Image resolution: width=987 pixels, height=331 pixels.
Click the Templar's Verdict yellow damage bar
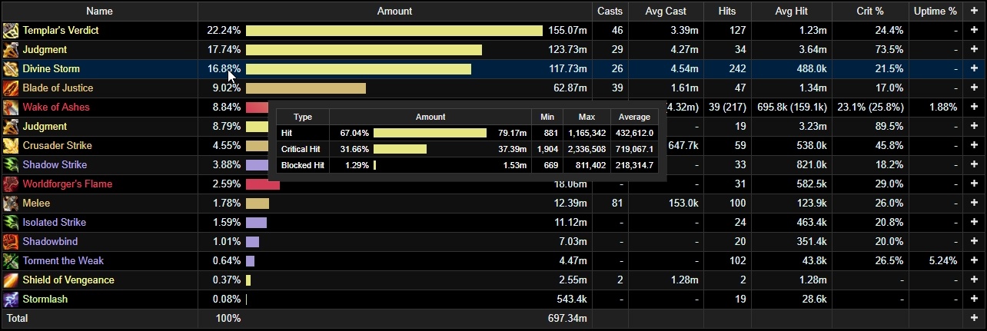[x=394, y=31]
